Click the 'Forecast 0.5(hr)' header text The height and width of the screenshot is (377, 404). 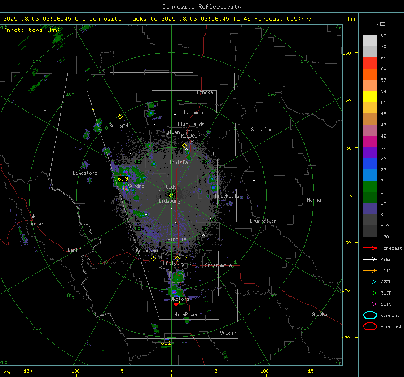tap(283, 19)
